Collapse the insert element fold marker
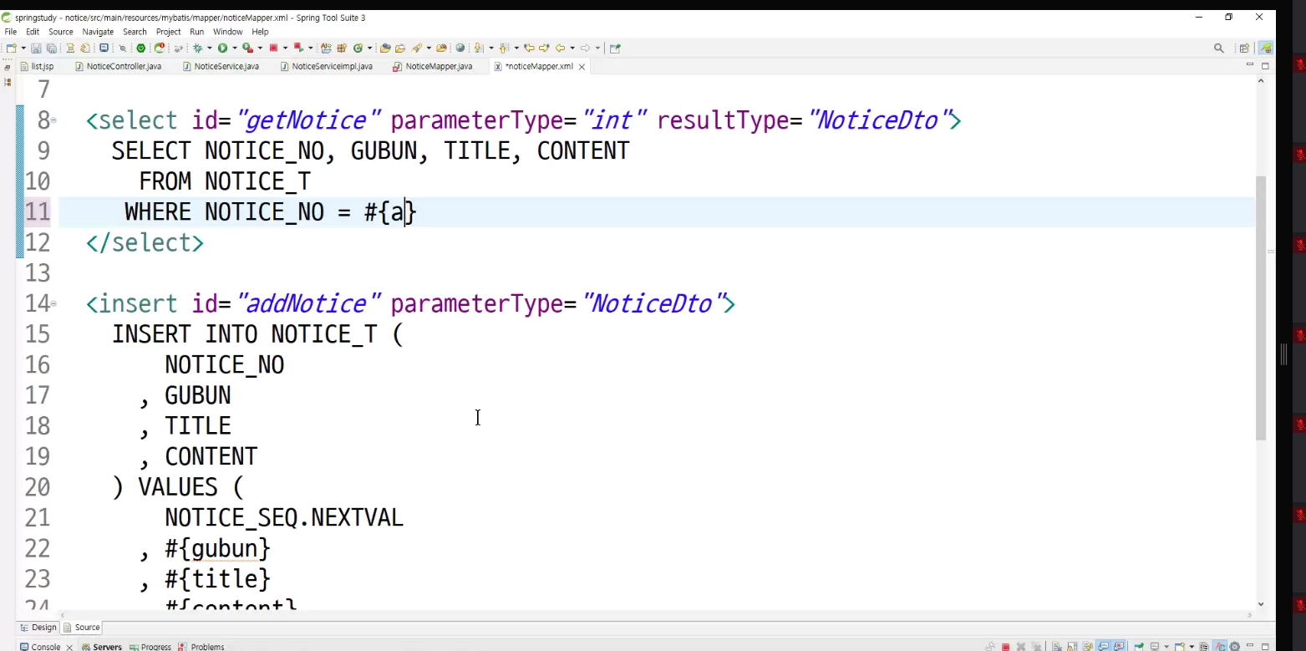 (x=53, y=303)
